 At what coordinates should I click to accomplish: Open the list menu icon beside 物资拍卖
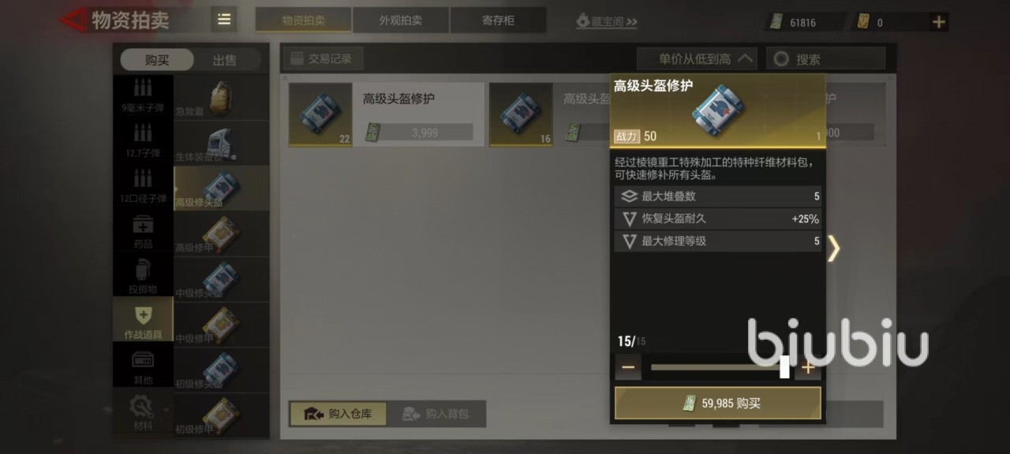224,20
